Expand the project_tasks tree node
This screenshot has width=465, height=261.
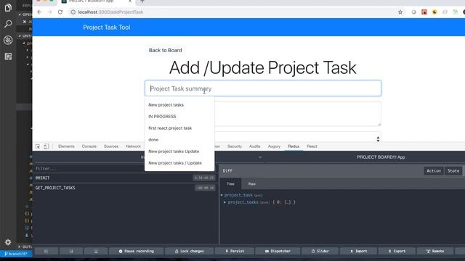(225, 202)
